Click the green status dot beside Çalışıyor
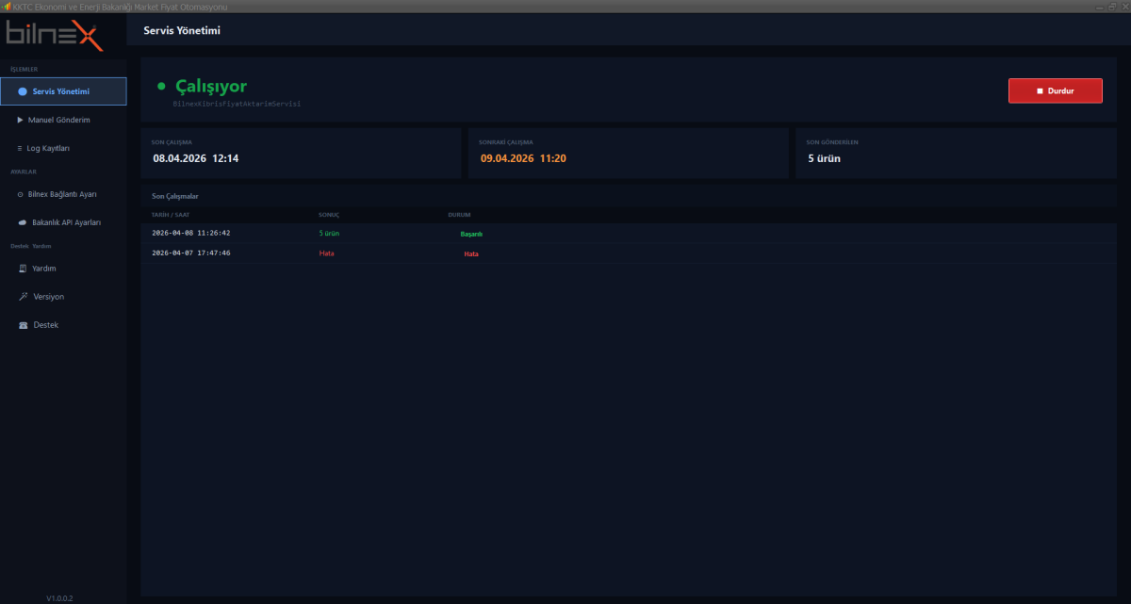 point(161,87)
